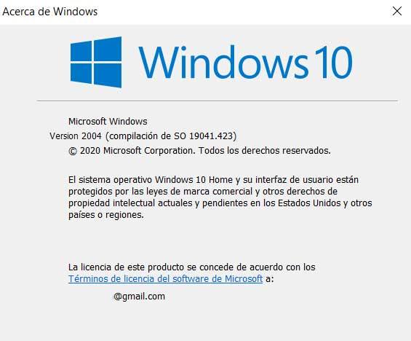The width and height of the screenshot is (411, 341).
Task: Close the Acerca de Windows dialog
Action: 397,11
